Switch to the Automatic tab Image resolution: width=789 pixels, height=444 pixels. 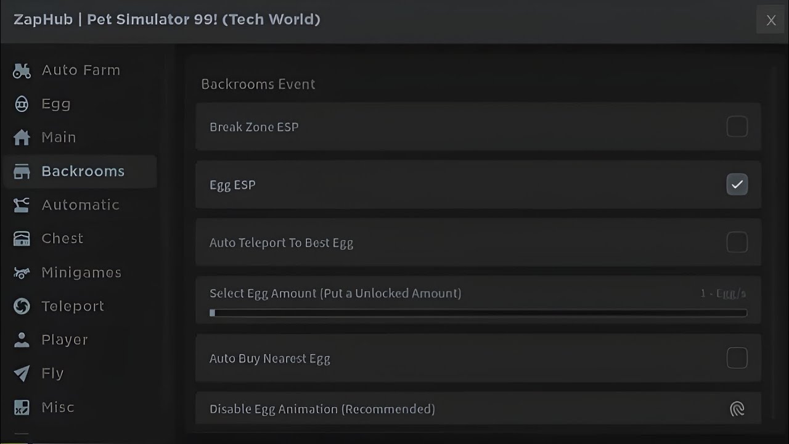80,205
